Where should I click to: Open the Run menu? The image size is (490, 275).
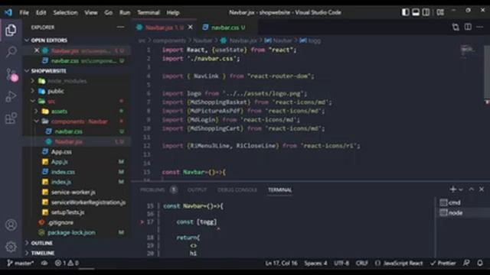125,12
